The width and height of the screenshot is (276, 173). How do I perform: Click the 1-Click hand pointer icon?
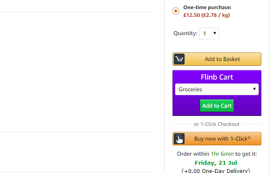(x=179, y=139)
